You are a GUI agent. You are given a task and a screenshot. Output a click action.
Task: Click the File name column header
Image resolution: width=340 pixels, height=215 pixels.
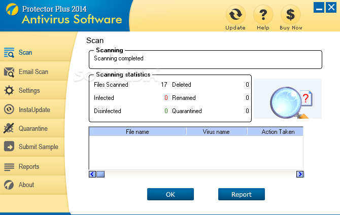pos(138,131)
